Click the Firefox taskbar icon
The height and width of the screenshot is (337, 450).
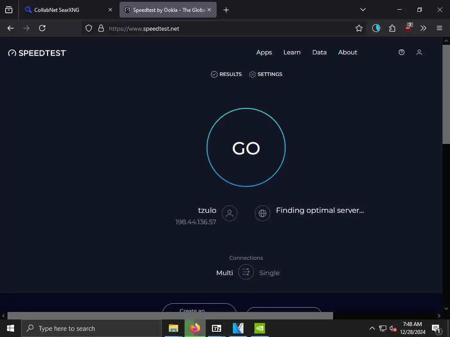tap(195, 328)
